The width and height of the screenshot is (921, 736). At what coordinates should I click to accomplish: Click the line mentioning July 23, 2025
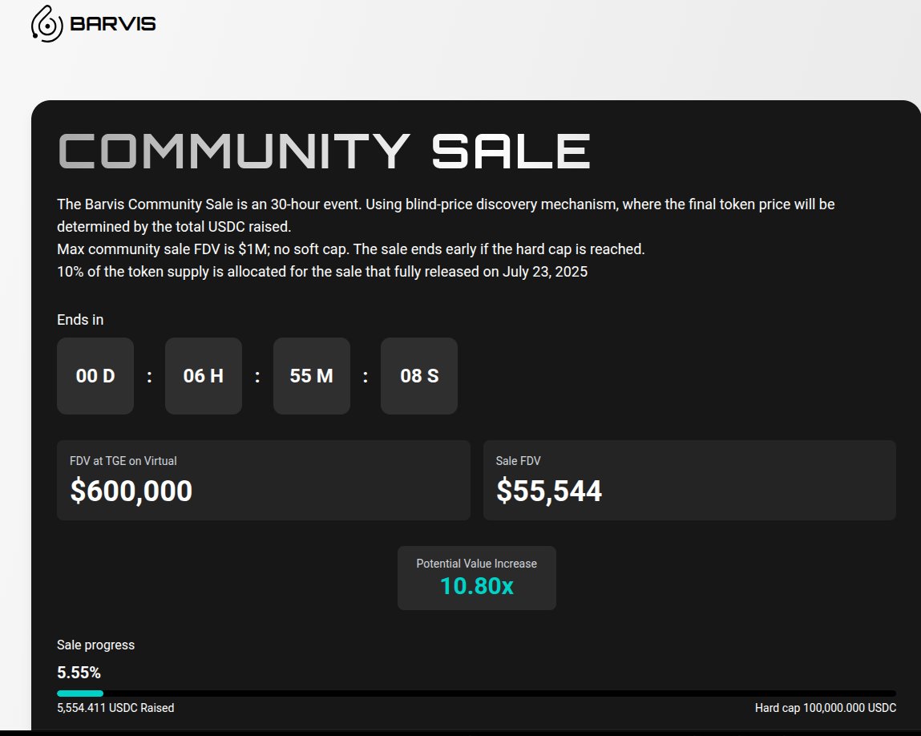point(322,271)
